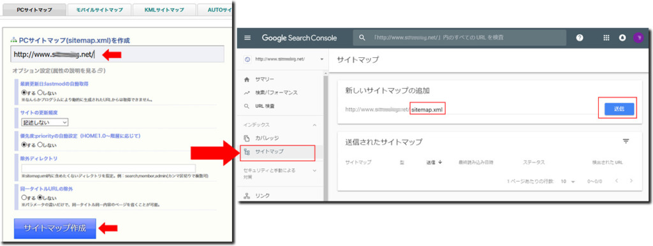This screenshot has width=653, height=246.
Task: Open the filter icon for submitted sitemaps
Action: coord(626,141)
